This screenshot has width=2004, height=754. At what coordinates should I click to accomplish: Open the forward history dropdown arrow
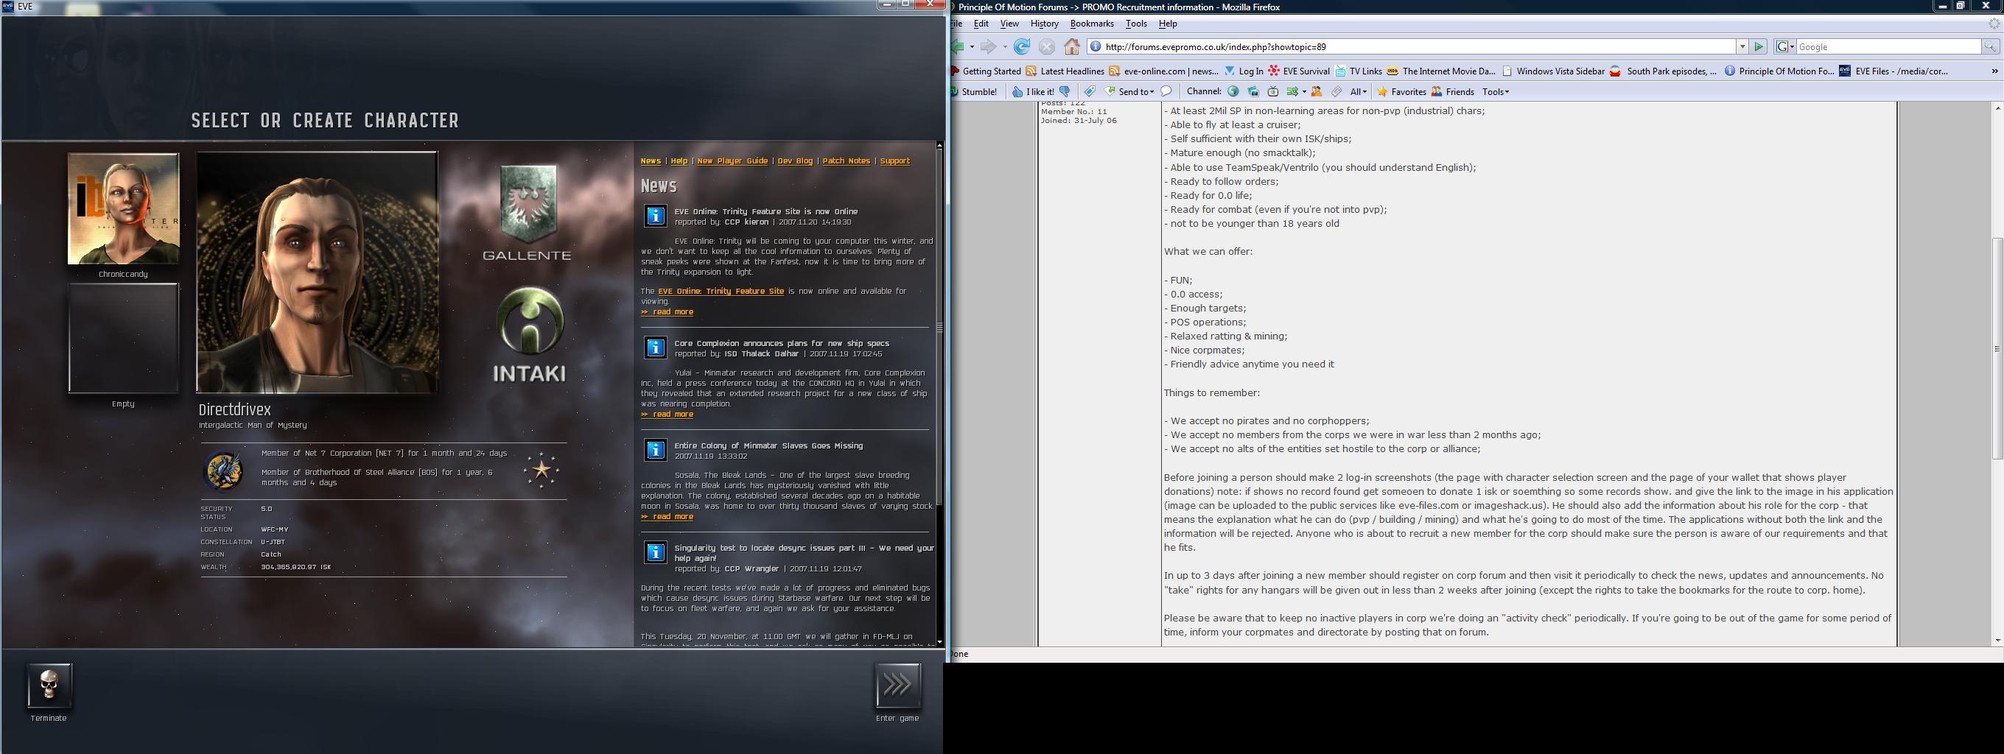1005,46
